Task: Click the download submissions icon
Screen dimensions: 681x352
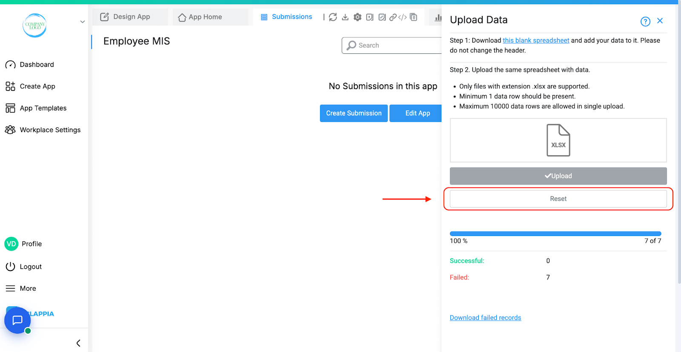Action: pos(345,17)
